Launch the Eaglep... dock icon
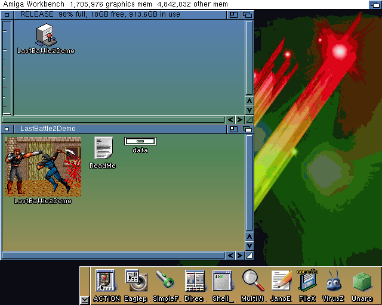The height and width of the screenshot is (305, 382). [x=137, y=280]
